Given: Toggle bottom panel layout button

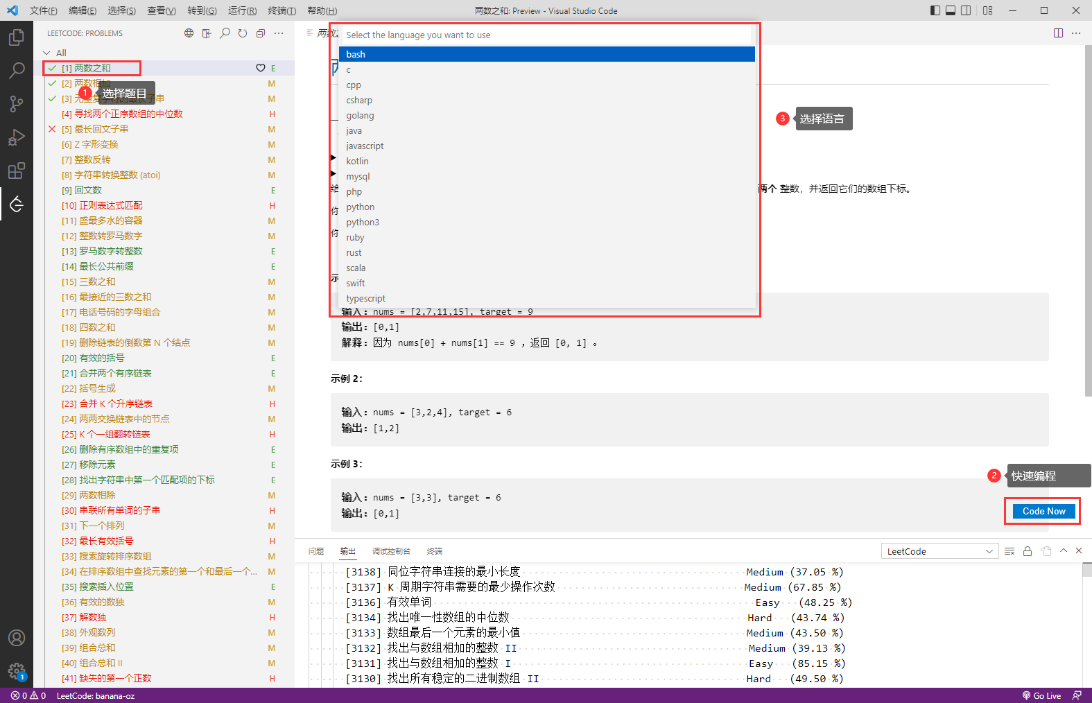Looking at the screenshot, I should (x=951, y=10).
